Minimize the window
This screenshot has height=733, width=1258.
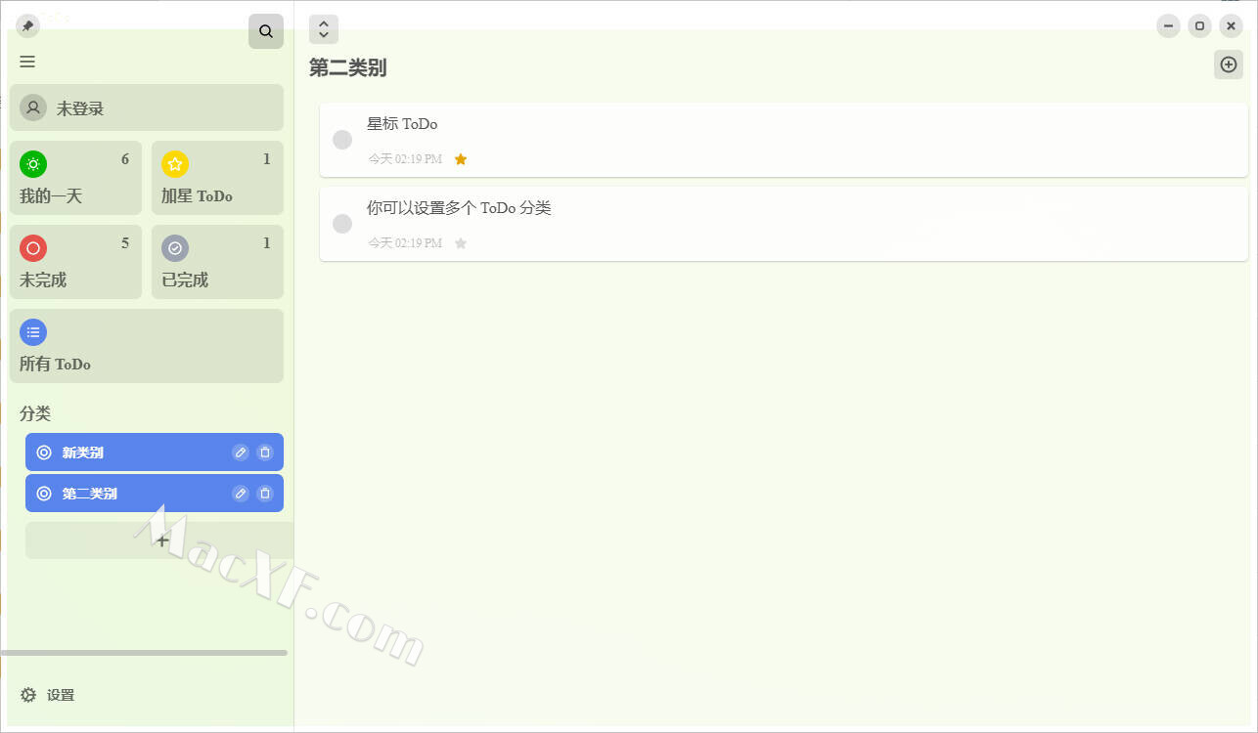[x=1168, y=26]
